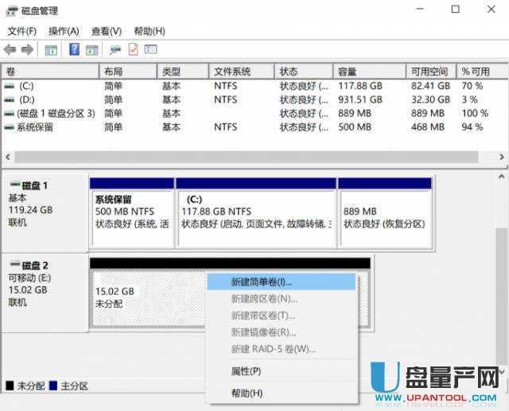Screen dimensions: 509x411
Task: Click the back arrow toolbar icon
Action: point(10,49)
